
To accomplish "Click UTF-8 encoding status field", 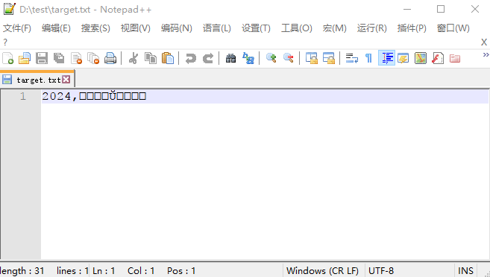I will 381,271.
